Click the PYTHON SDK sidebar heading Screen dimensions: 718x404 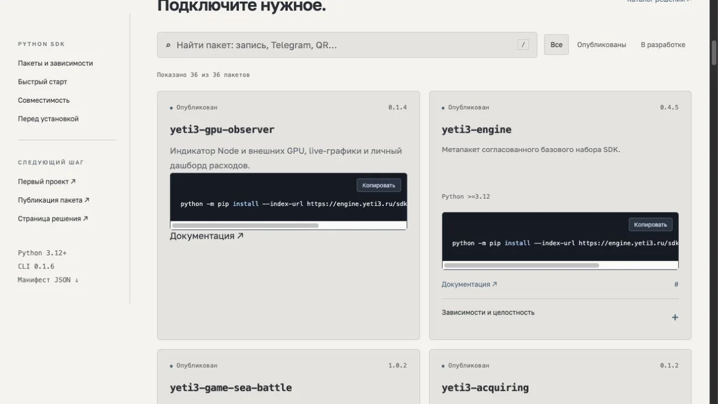(41, 44)
